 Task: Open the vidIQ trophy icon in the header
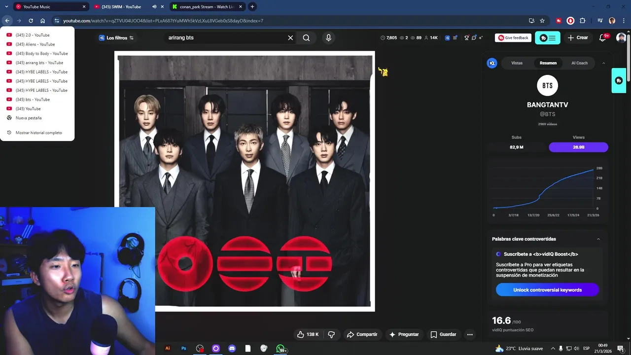[466, 38]
